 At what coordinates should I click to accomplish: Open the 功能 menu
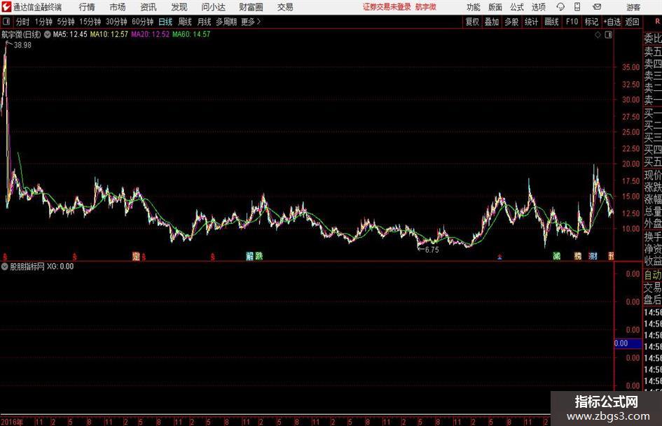tap(474, 7)
